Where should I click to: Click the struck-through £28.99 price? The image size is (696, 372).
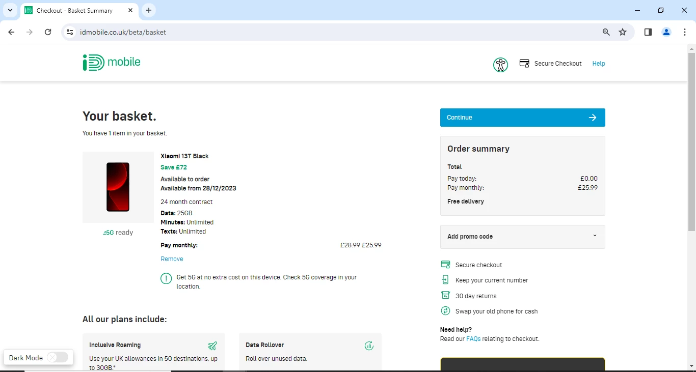(x=350, y=245)
